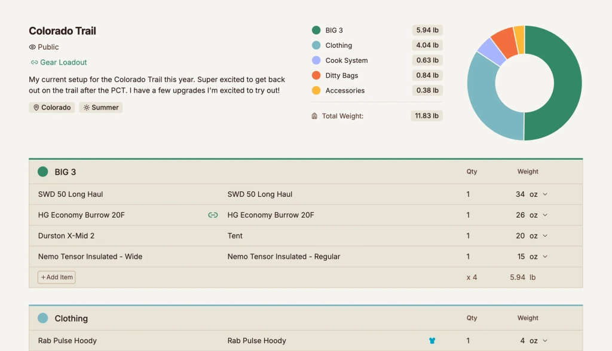Click the Ditty Bags orange legend dot
Image resolution: width=612 pixels, height=351 pixels.
pyautogui.click(x=316, y=75)
